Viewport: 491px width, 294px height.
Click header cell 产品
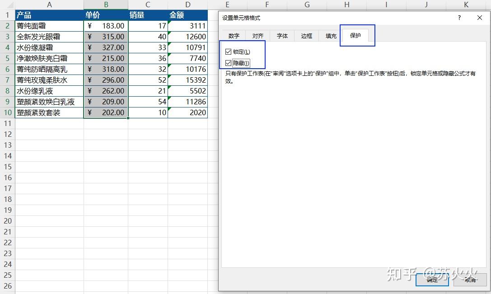[x=49, y=15]
